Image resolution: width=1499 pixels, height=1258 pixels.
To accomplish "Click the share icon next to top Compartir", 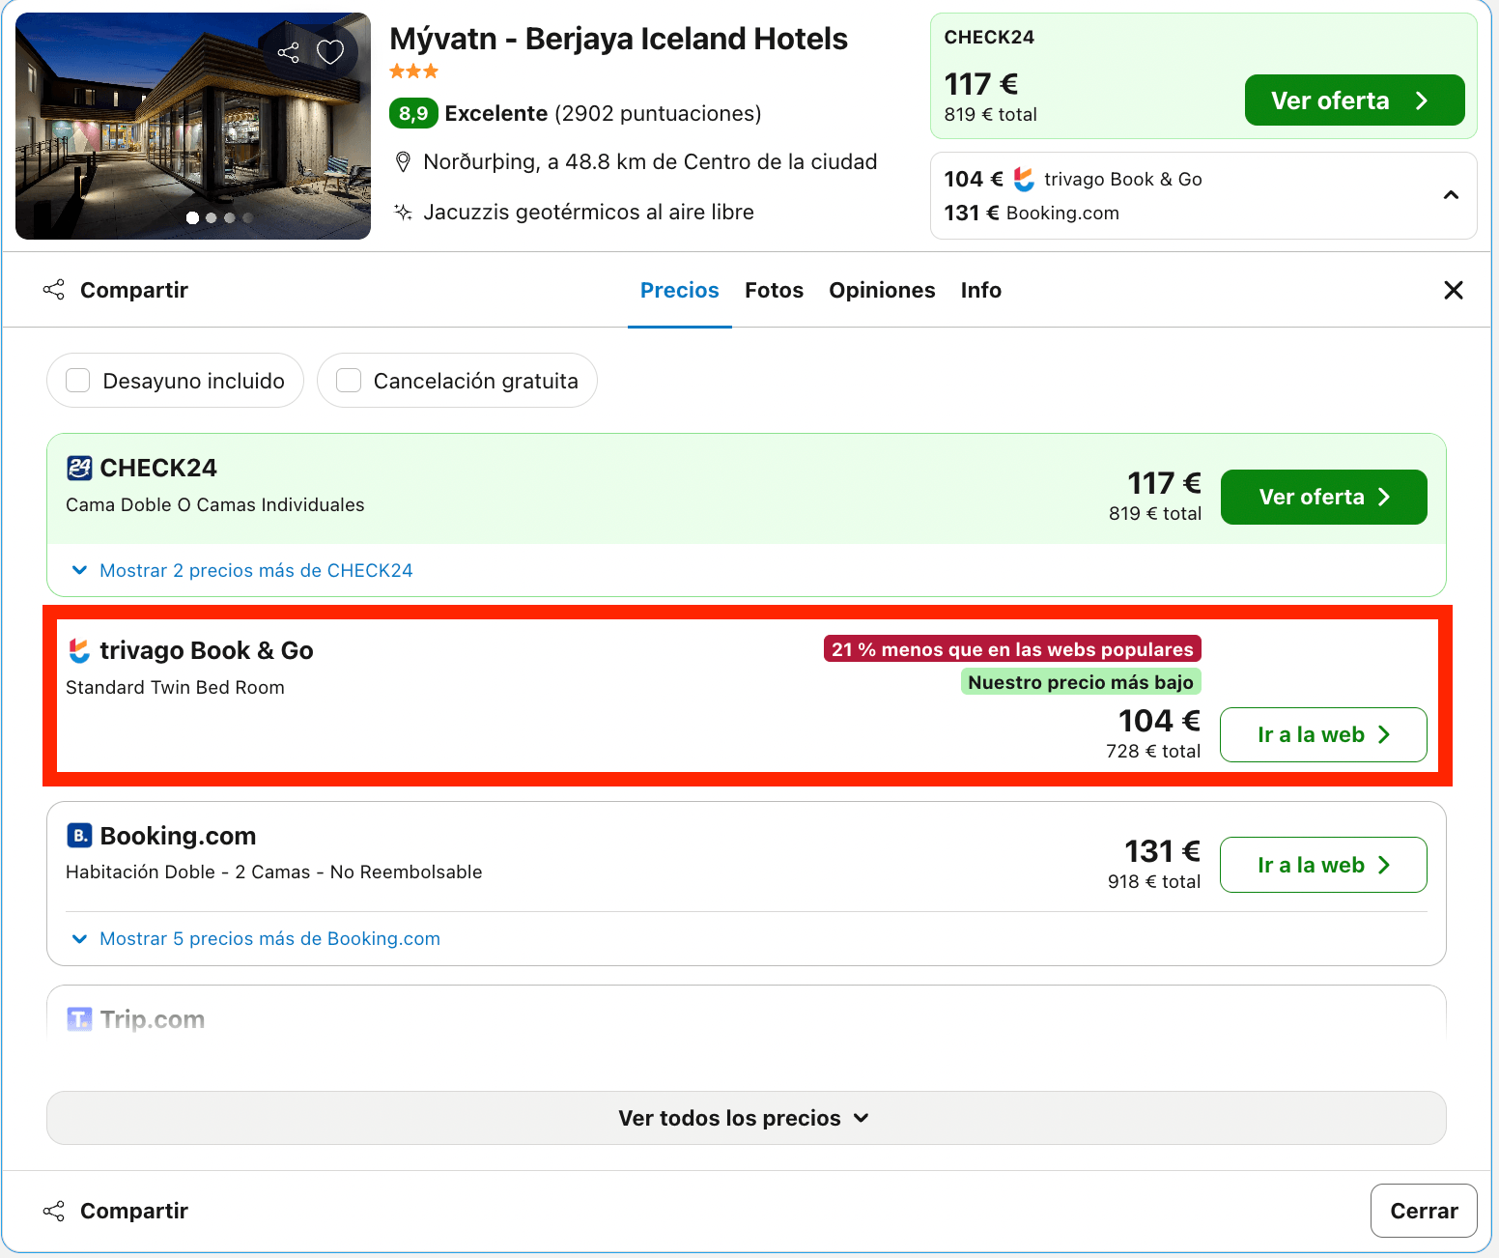I will point(54,290).
